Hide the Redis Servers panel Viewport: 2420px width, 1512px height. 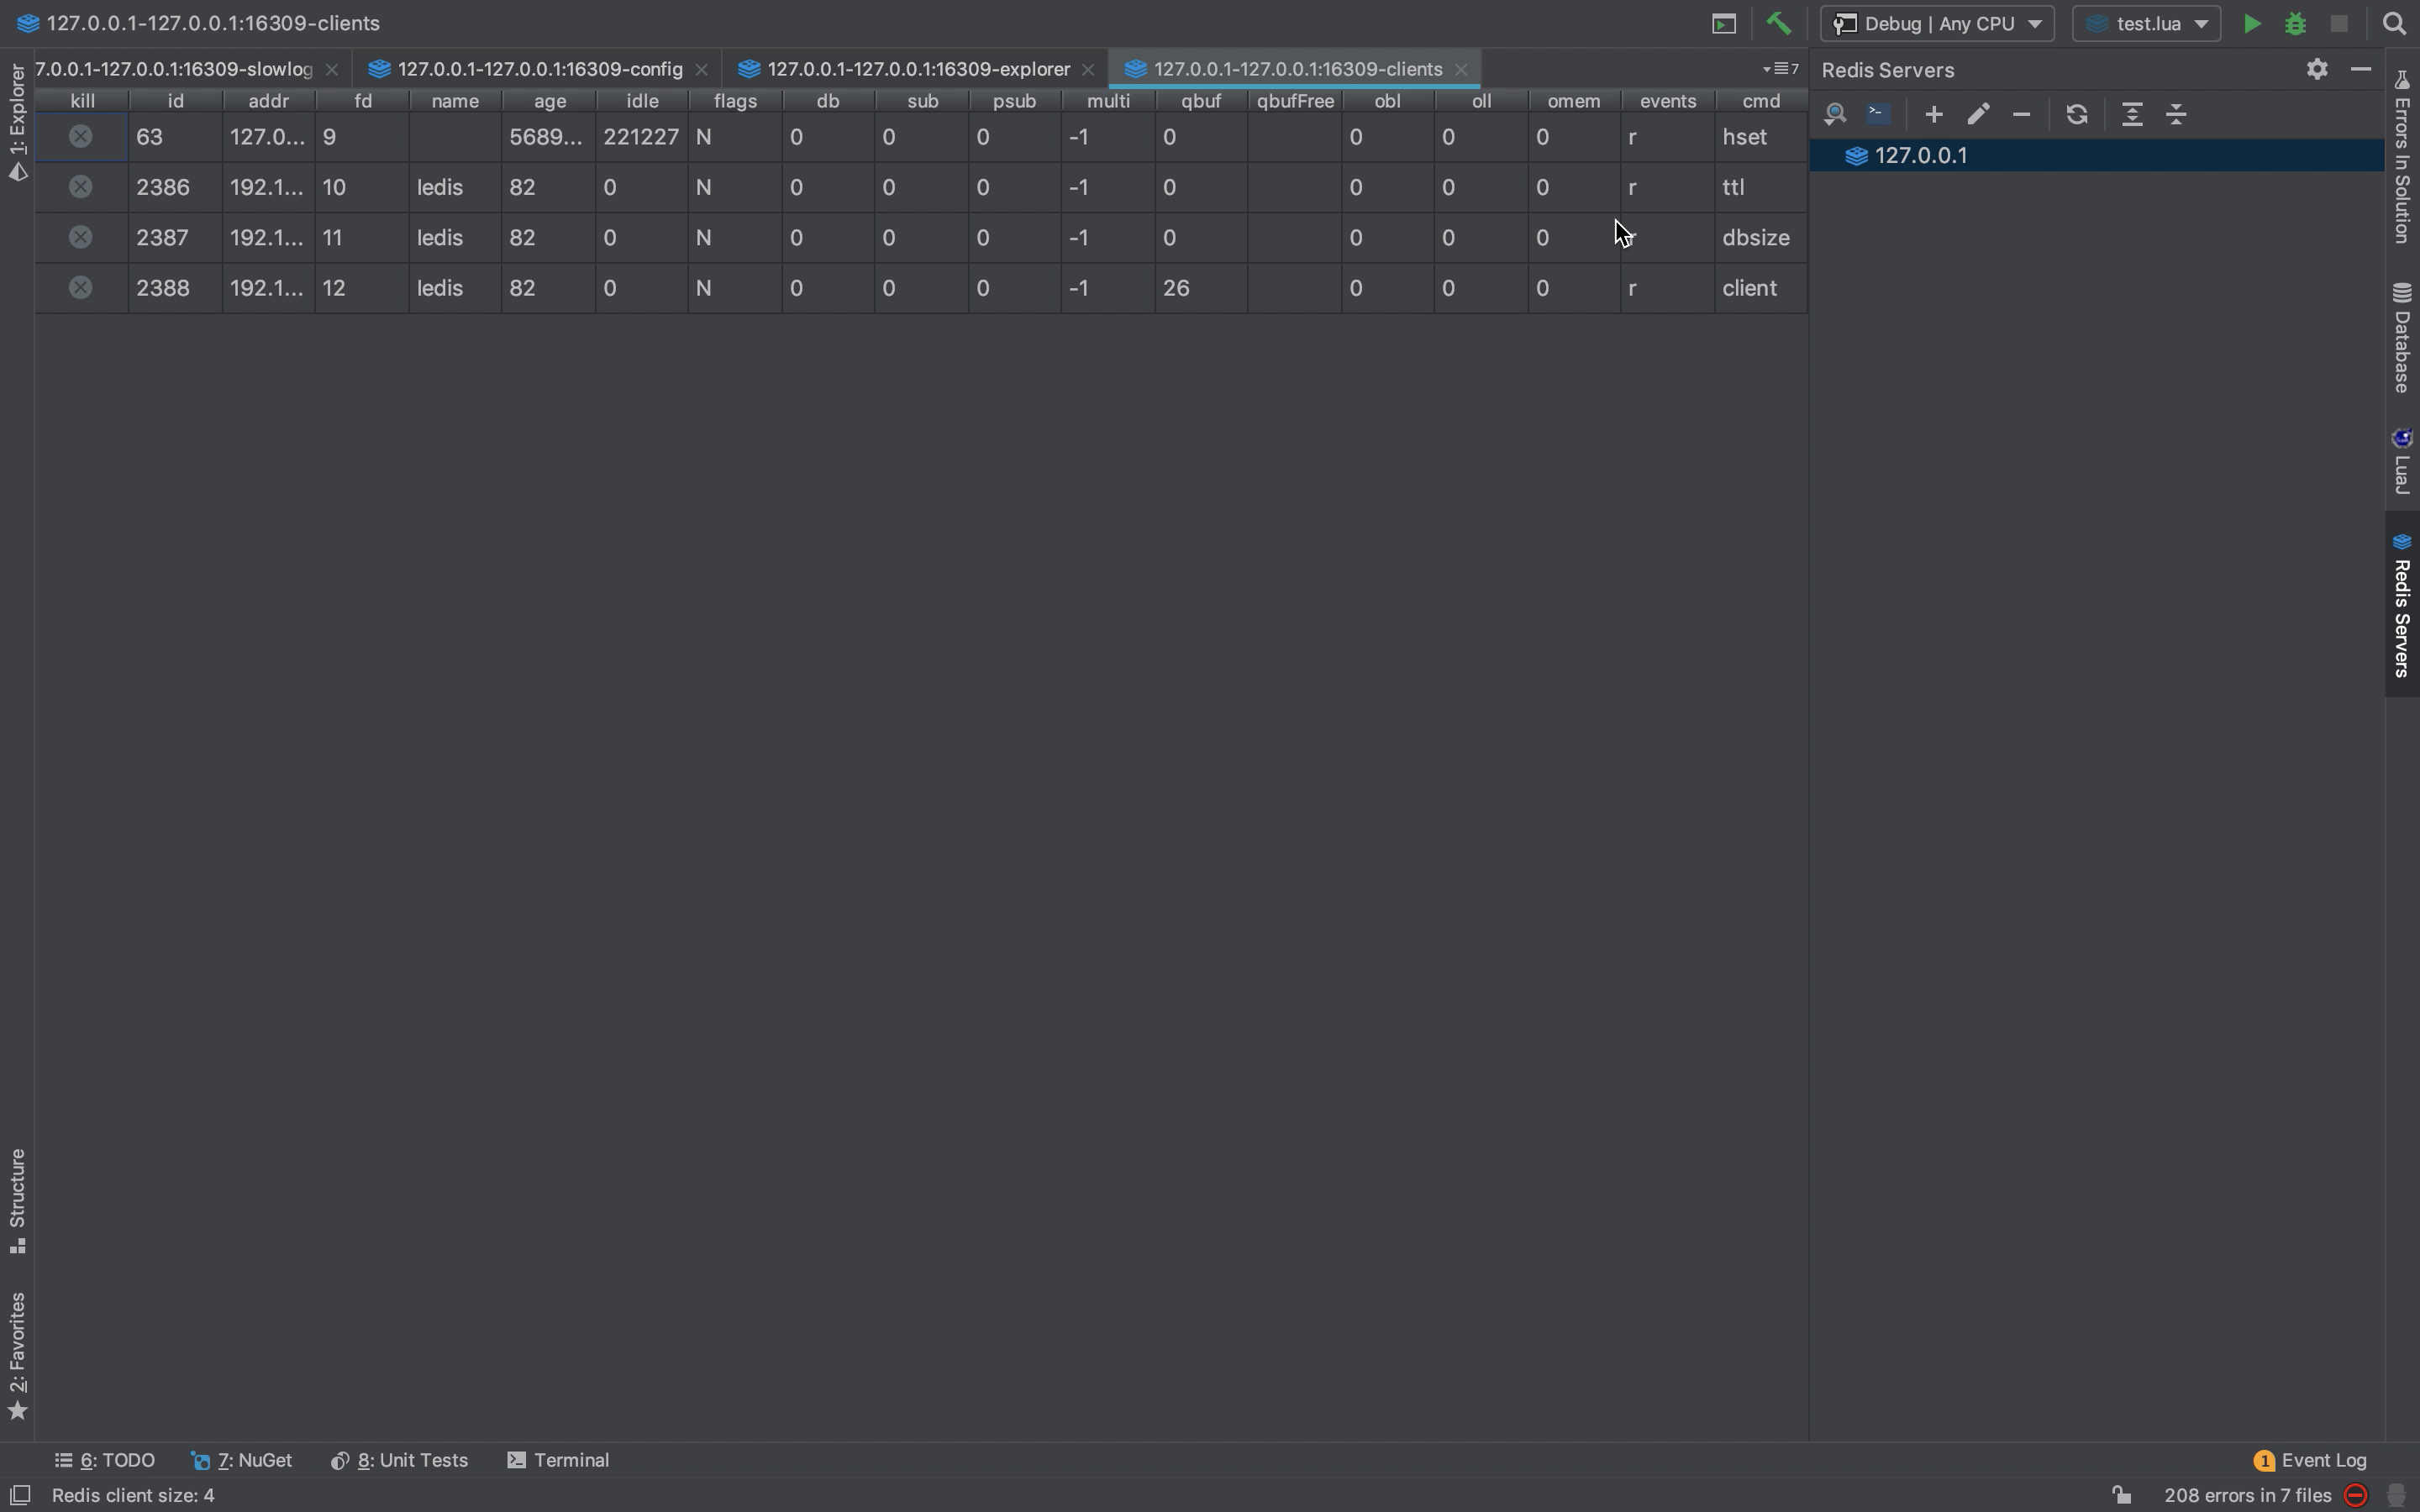2361,69
